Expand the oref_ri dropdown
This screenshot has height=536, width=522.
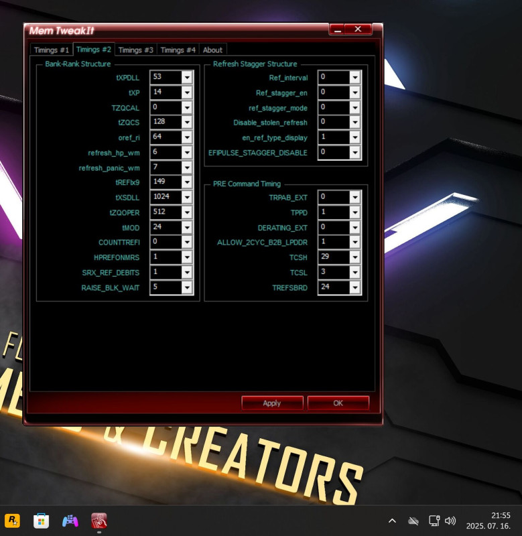click(187, 137)
